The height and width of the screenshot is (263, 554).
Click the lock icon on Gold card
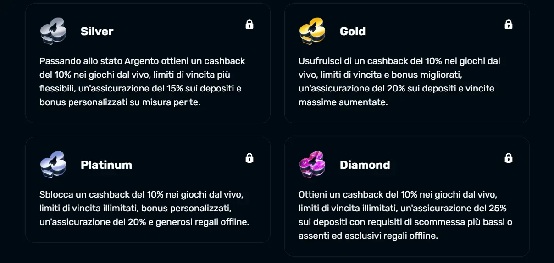pos(509,24)
